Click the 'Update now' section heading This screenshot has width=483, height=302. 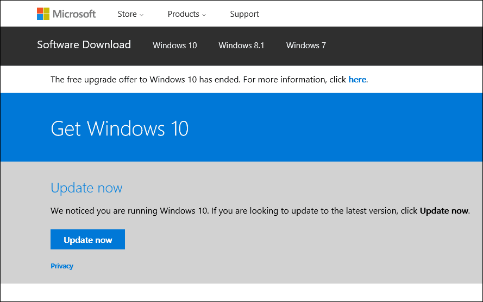86,188
